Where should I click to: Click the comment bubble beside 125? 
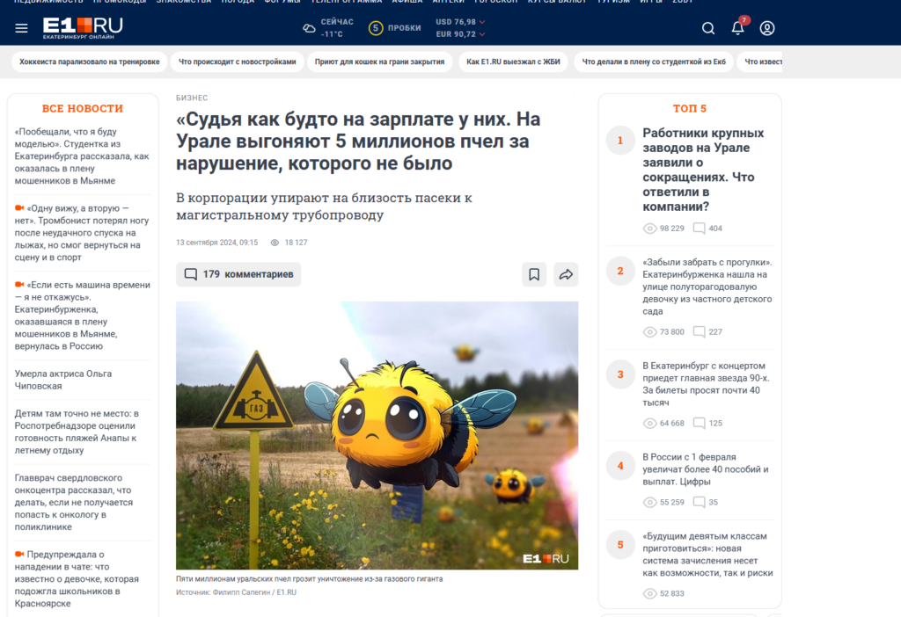[699, 423]
